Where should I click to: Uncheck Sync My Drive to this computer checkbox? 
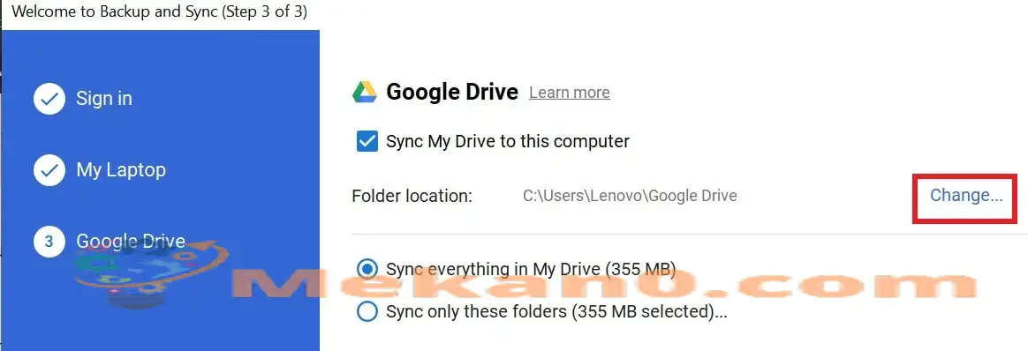(x=367, y=141)
